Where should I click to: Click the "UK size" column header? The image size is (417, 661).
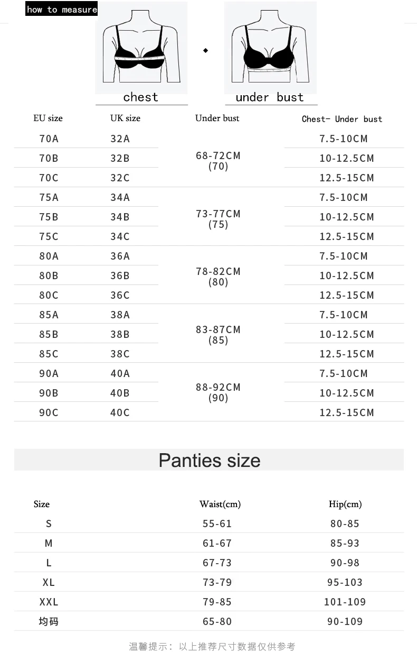point(125,118)
